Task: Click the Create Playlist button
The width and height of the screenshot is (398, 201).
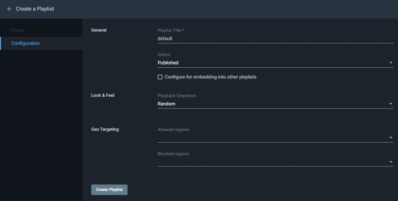Action: tap(109, 190)
